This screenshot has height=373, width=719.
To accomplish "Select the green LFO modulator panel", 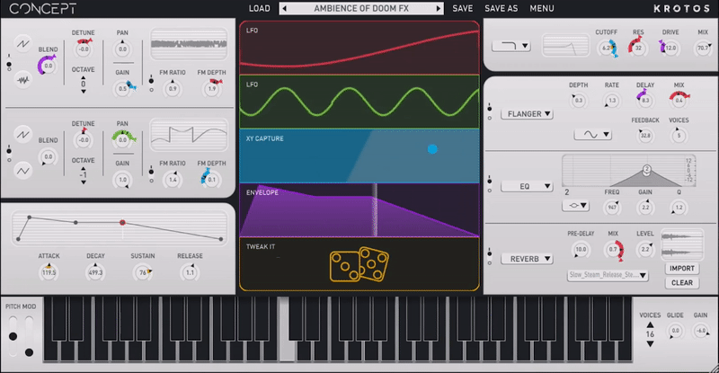I will pyautogui.click(x=359, y=102).
